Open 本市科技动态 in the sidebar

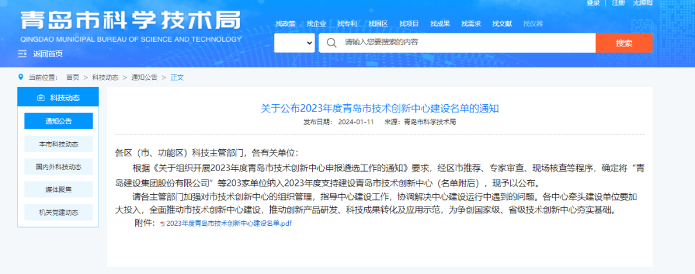pyautogui.click(x=59, y=144)
